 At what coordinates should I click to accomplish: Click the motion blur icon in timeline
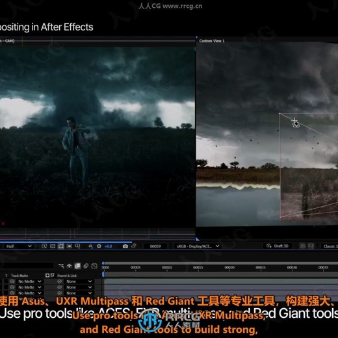[86, 266]
